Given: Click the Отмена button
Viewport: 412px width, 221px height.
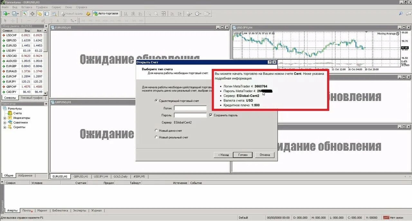Looking at the screenshot, I should [x=265, y=155].
